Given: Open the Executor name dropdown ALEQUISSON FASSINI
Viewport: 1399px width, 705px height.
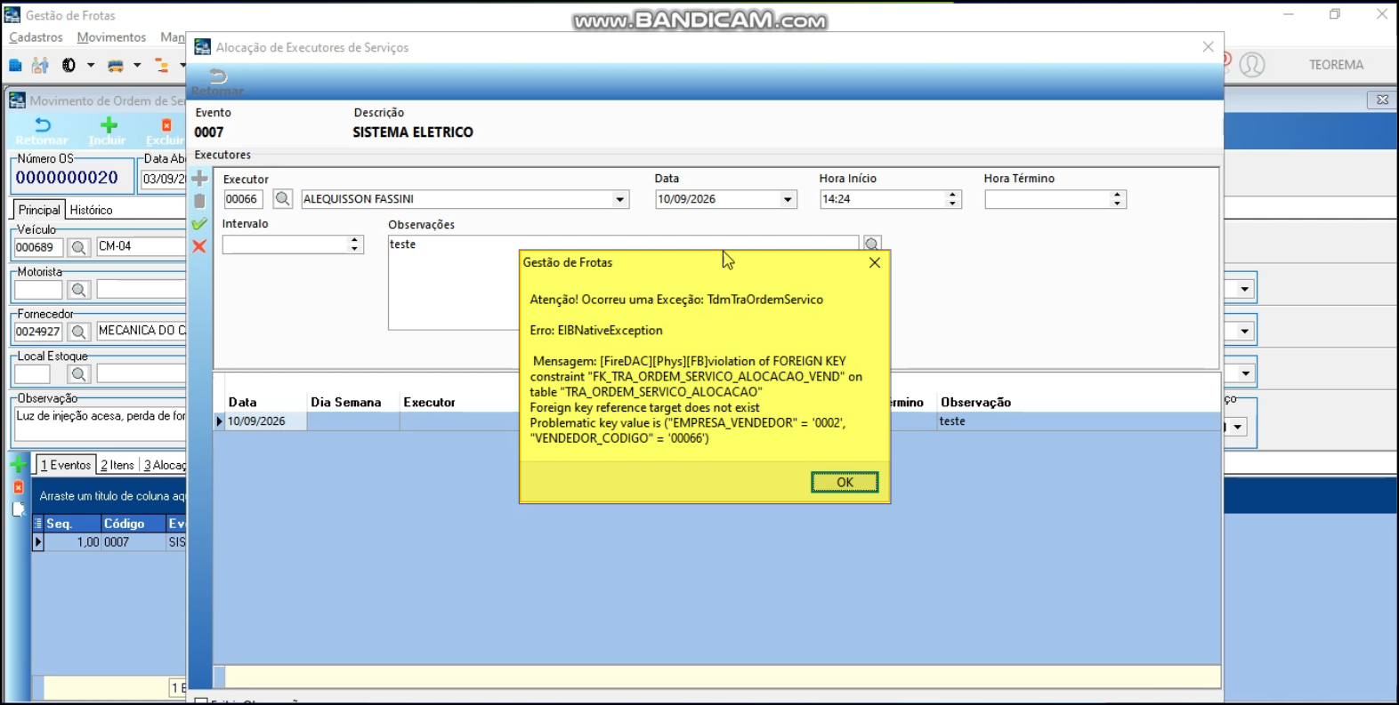Looking at the screenshot, I should 620,199.
